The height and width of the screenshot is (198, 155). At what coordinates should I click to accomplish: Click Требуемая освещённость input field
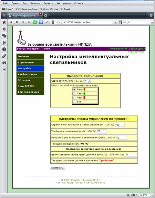(102, 131)
